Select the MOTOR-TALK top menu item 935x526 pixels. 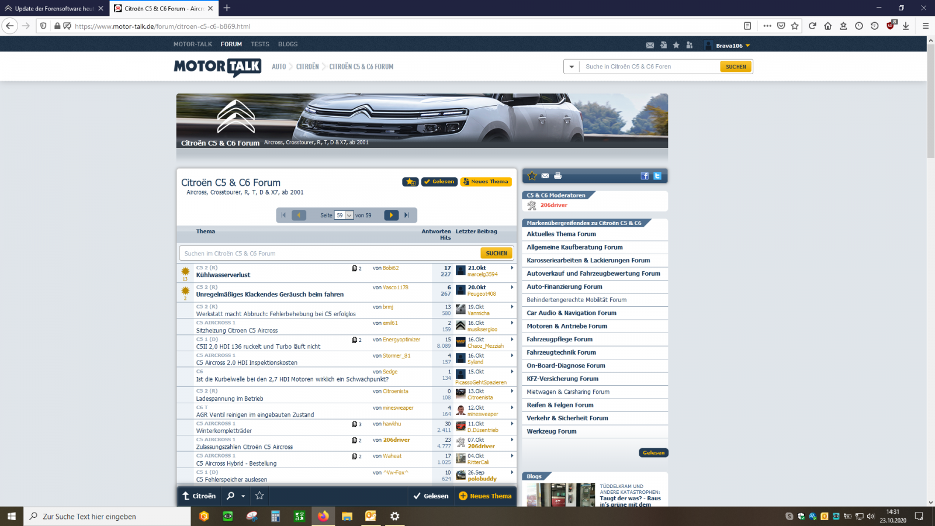pyautogui.click(x=193, y=44)
